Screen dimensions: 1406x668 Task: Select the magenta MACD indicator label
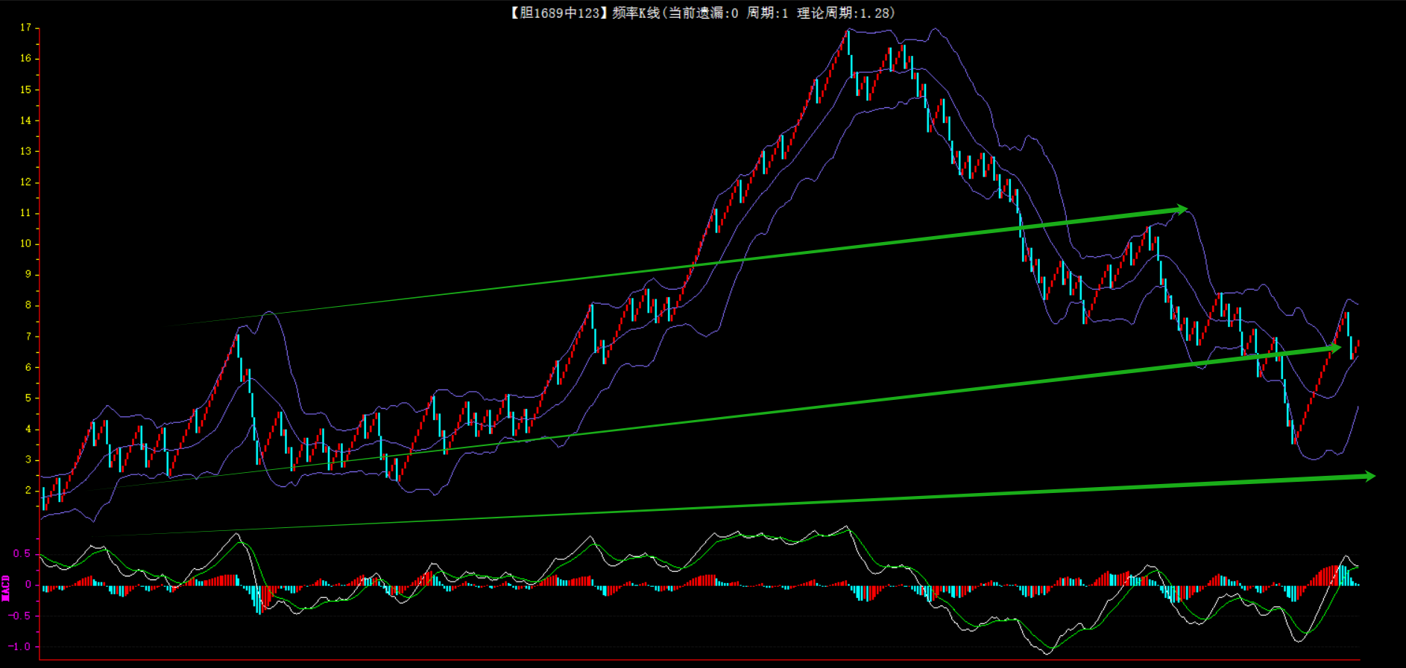pyautogui.click(x=6, y=588)
